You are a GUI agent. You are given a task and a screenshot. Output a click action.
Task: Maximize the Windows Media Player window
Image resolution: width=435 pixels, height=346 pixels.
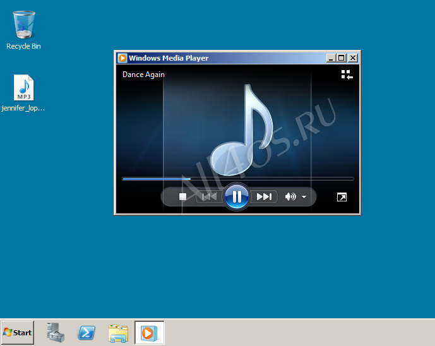(342, 58)
